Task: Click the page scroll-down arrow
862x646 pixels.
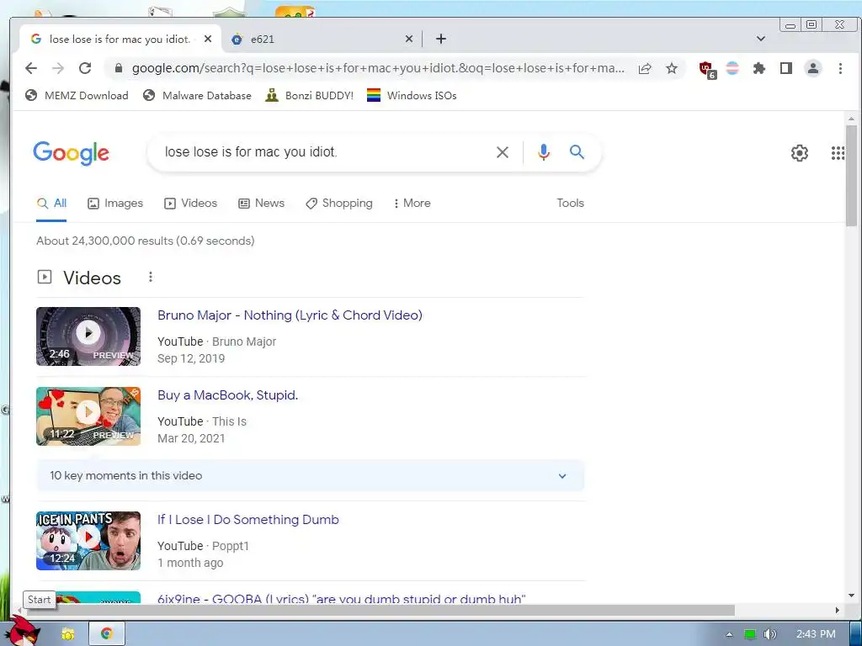Action: (x=851, y=596)
